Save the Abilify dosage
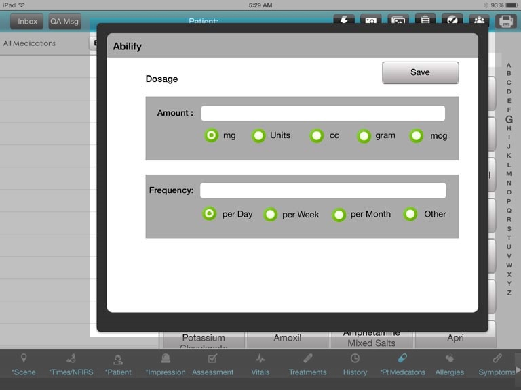Viewport: 521px width, 390px height. point(421,72)
